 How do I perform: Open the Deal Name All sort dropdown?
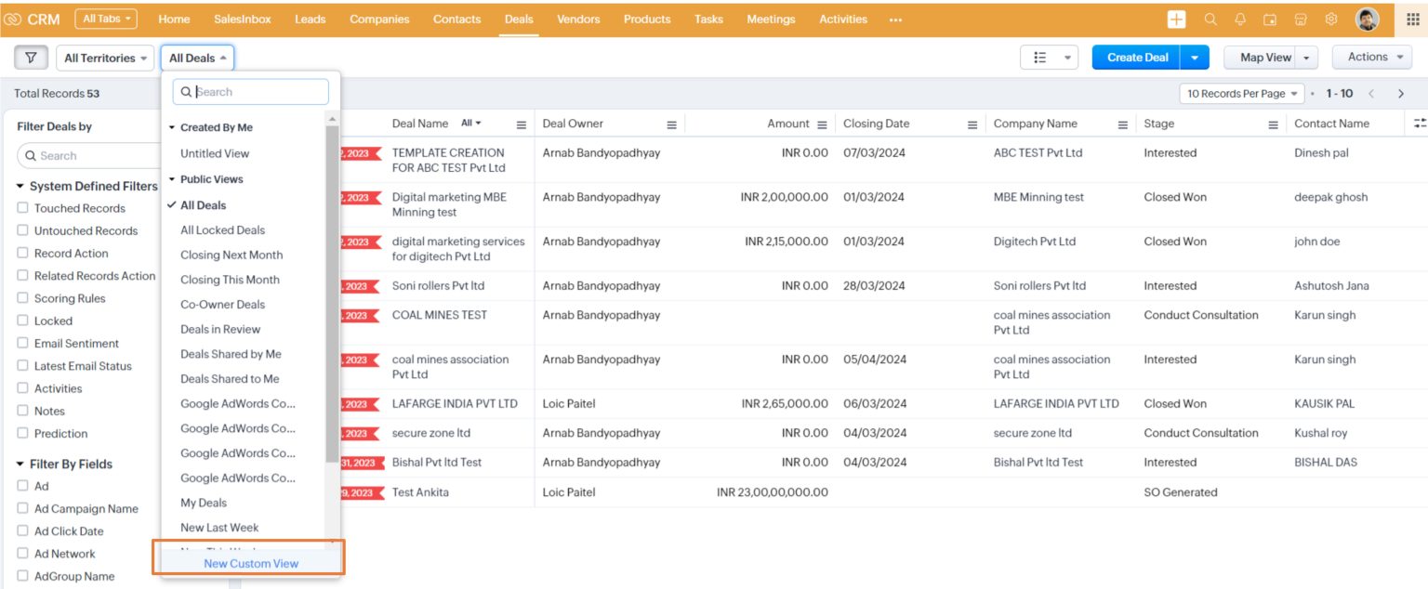click(x=471, y=124)
